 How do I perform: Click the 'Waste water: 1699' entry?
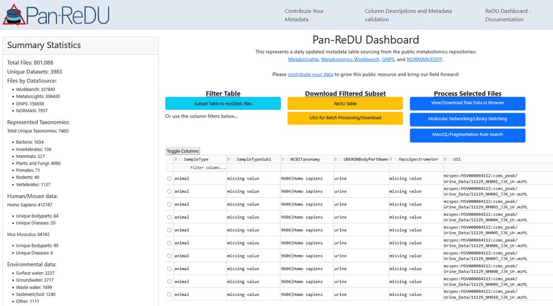click(34, 287)
